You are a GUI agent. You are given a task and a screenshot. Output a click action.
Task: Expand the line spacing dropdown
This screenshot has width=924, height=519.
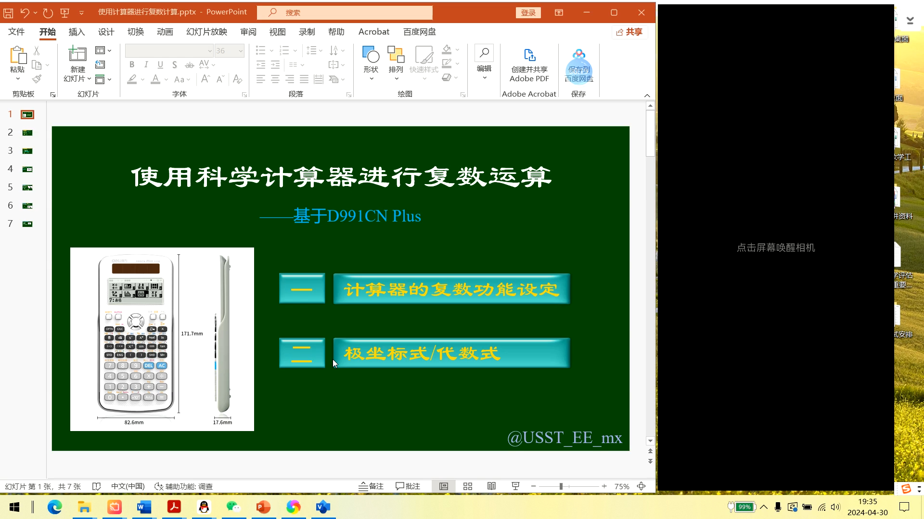click(x=320, y=50)
